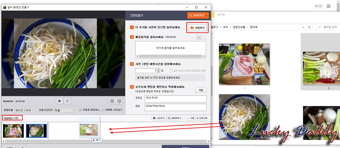Select the pot ingredients image in explorer
The height and width of the screenshot is (148, 340).
pos(321,123)
